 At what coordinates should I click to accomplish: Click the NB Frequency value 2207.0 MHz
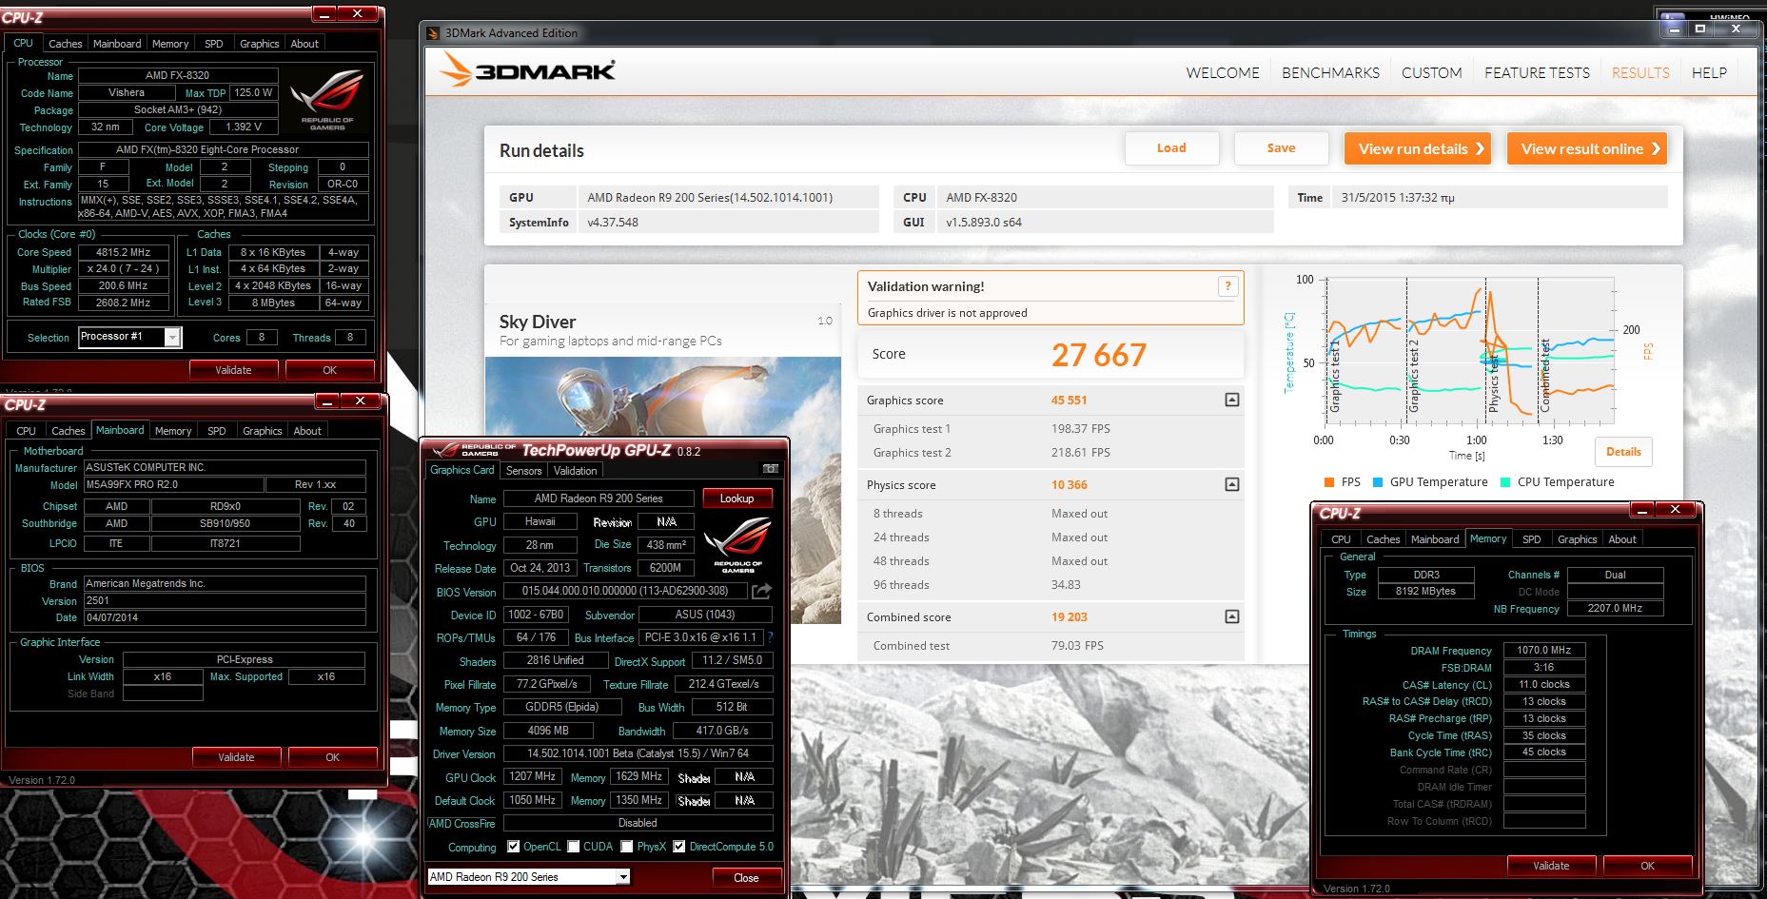(1615, 609)
